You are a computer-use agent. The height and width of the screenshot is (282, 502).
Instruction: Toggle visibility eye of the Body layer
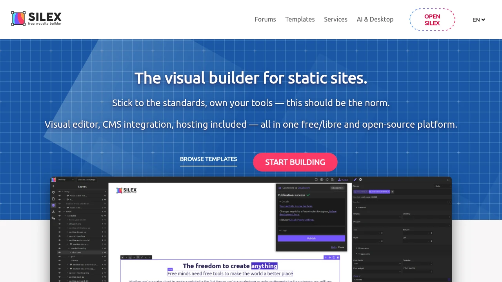[x=60, y=192]
